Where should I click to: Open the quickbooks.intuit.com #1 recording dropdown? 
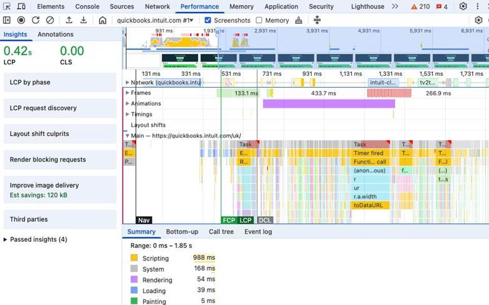[x=155, y=20]
